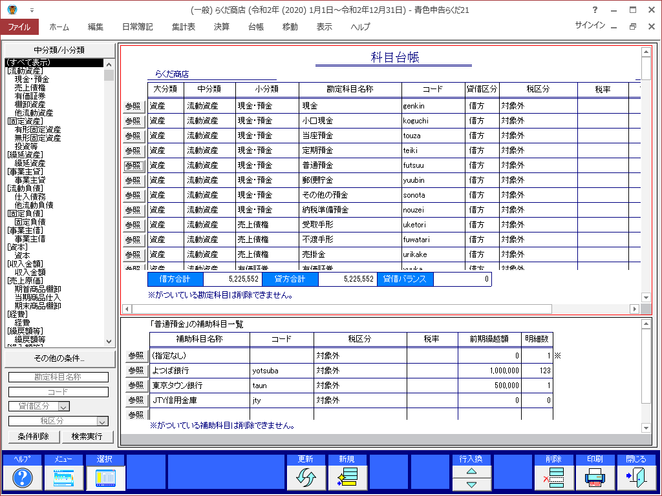Open the 集計表 menu
Image resolution: width=662 pixels, height=496 pixels.
(x=183, y=26)
